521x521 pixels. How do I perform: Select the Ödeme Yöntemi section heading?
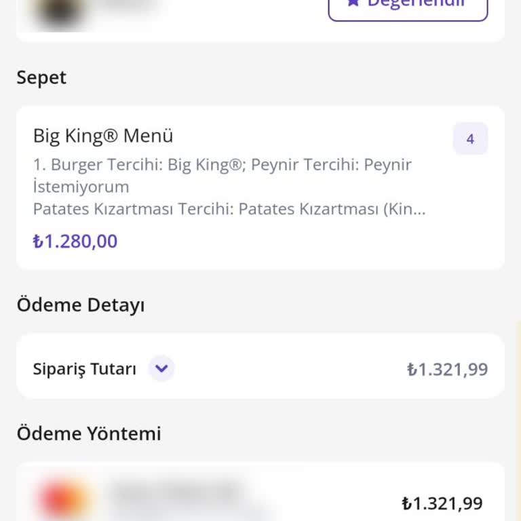click(89, 433)
